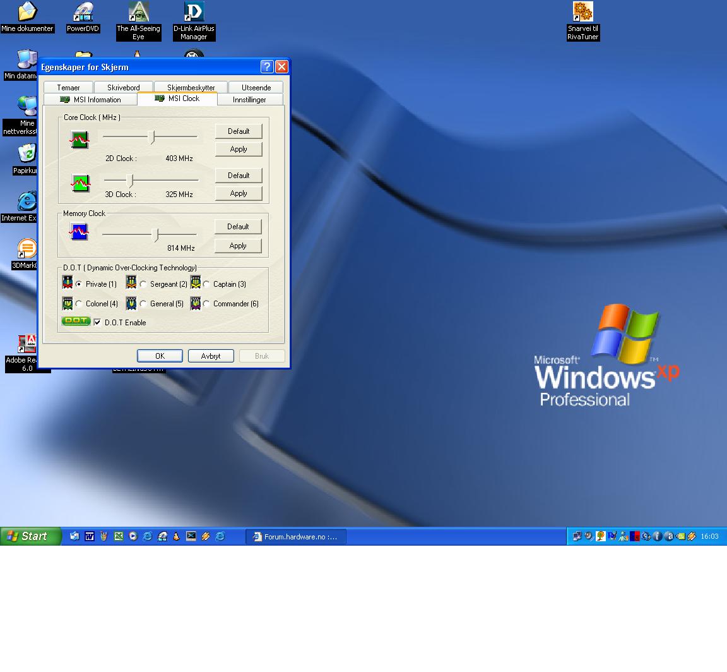Click the green 2D Clock graph icon
This screenshot has height=672, width=727.
point(80,139)
